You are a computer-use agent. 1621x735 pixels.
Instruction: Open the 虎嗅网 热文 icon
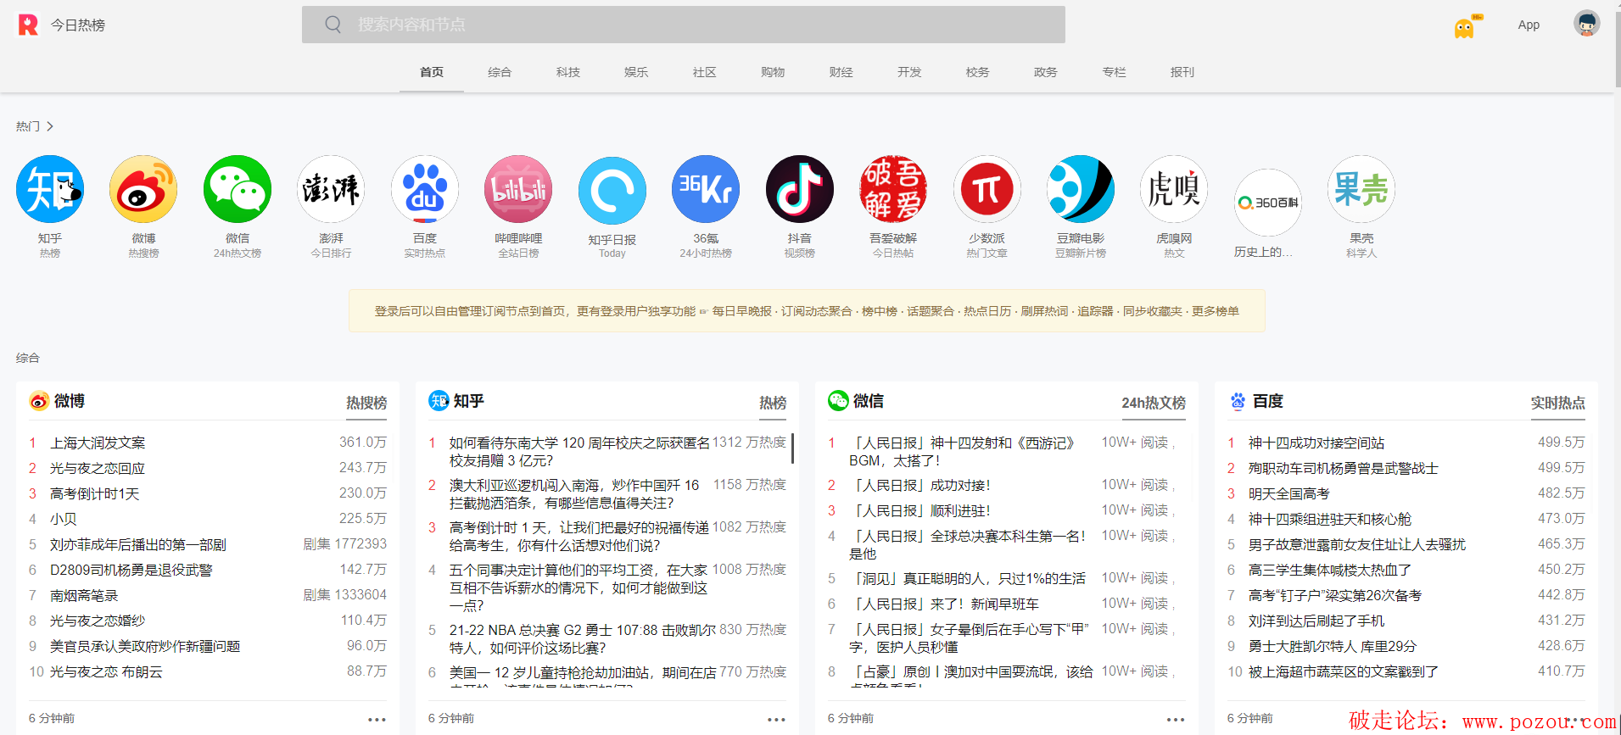[x=1174, y=189]
